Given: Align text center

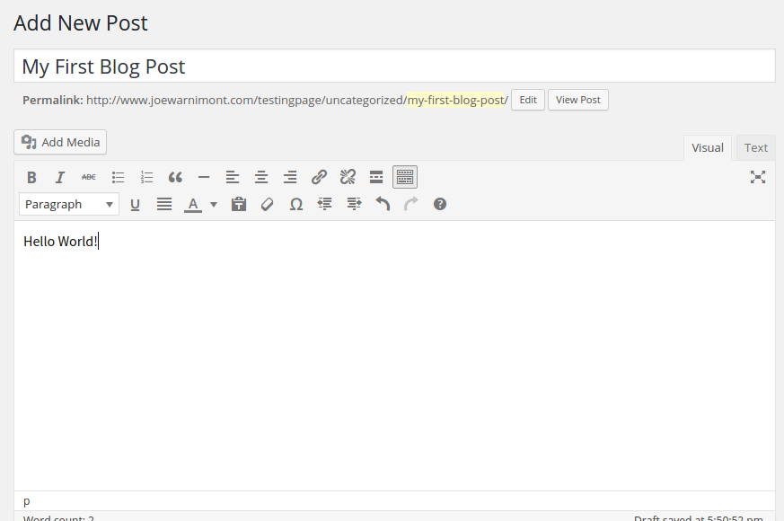Looking at the screenshot, I should point(261,177).
